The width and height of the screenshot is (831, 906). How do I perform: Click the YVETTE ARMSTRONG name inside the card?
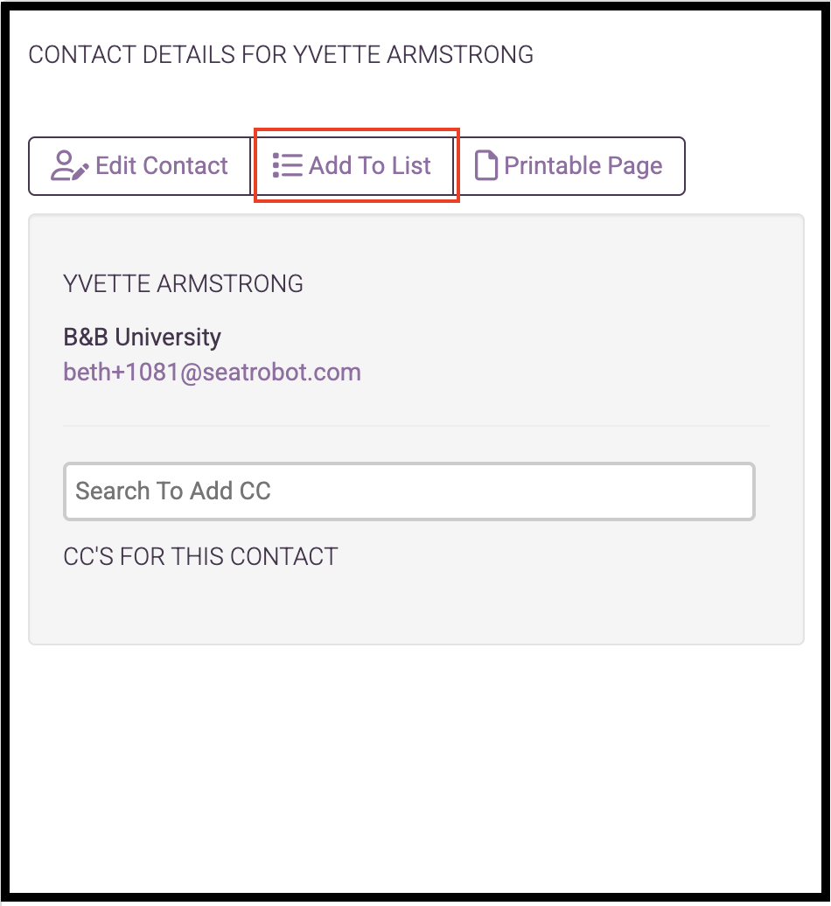(x=183, y=283)
